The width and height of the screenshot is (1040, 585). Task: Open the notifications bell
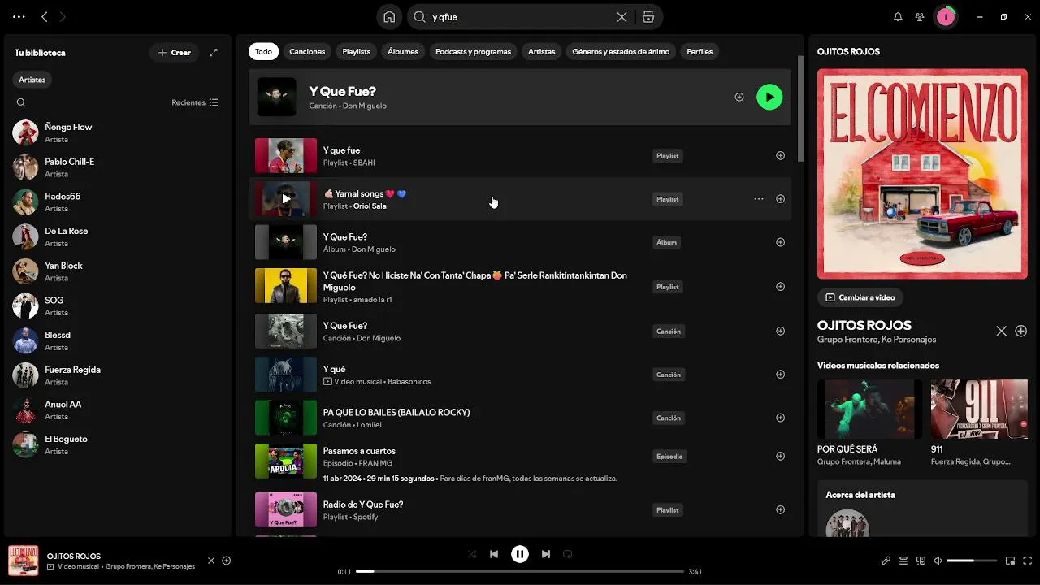pyautogui.click(x=898, y=17)
